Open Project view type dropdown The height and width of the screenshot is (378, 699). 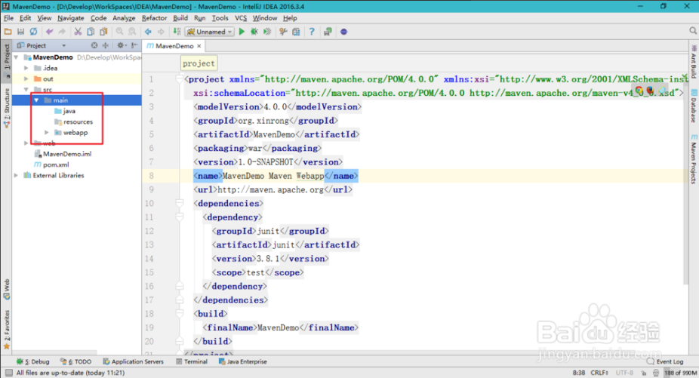[63, 45]
